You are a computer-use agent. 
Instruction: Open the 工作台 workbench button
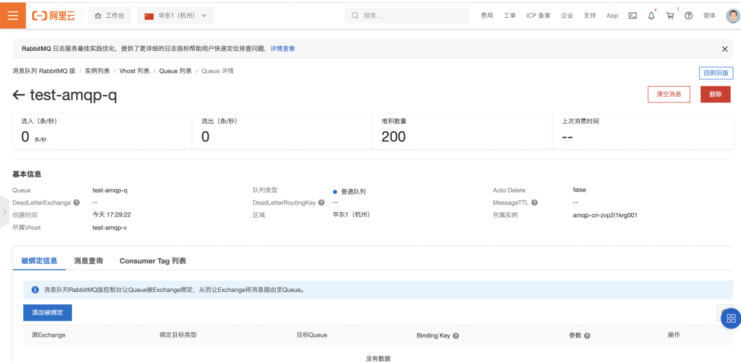pos(109,16)
